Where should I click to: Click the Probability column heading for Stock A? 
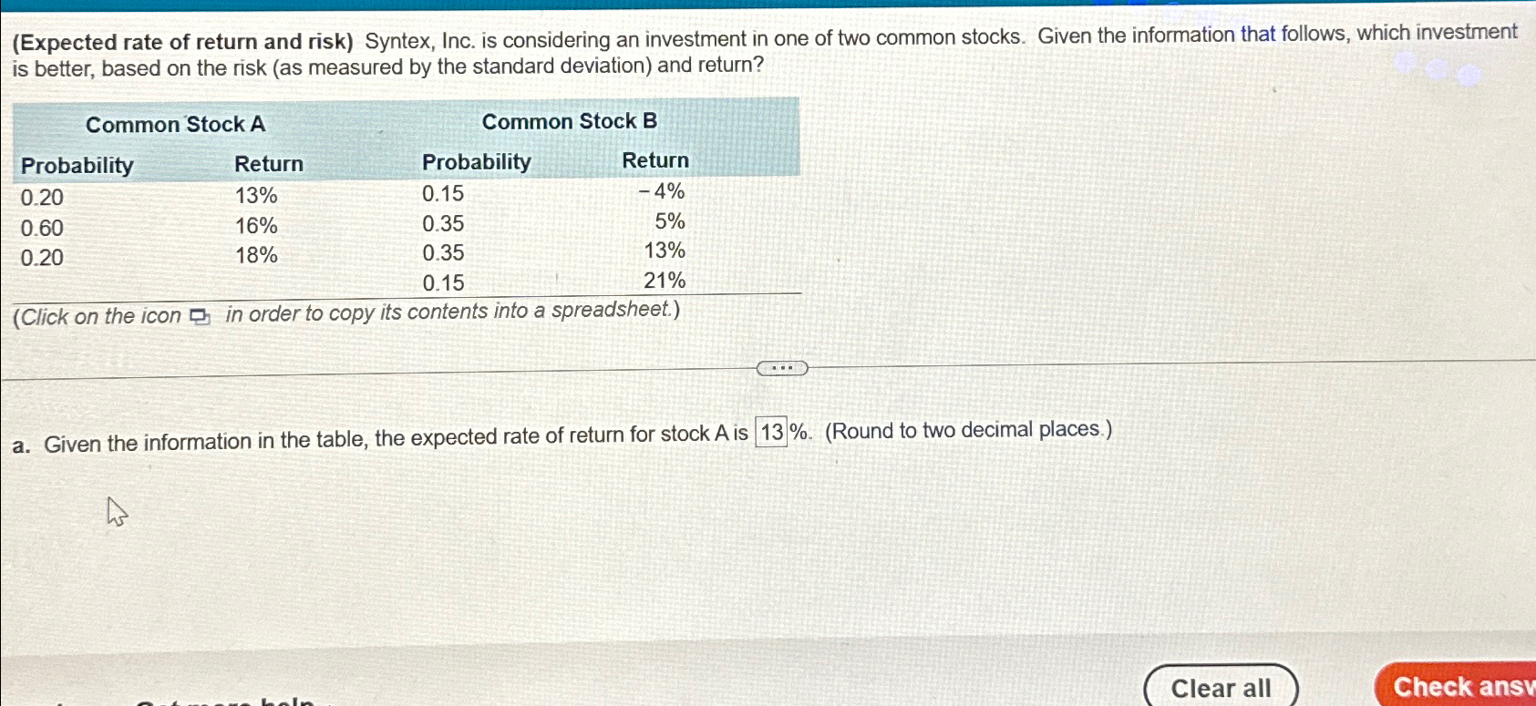click(x=77, y=165)
